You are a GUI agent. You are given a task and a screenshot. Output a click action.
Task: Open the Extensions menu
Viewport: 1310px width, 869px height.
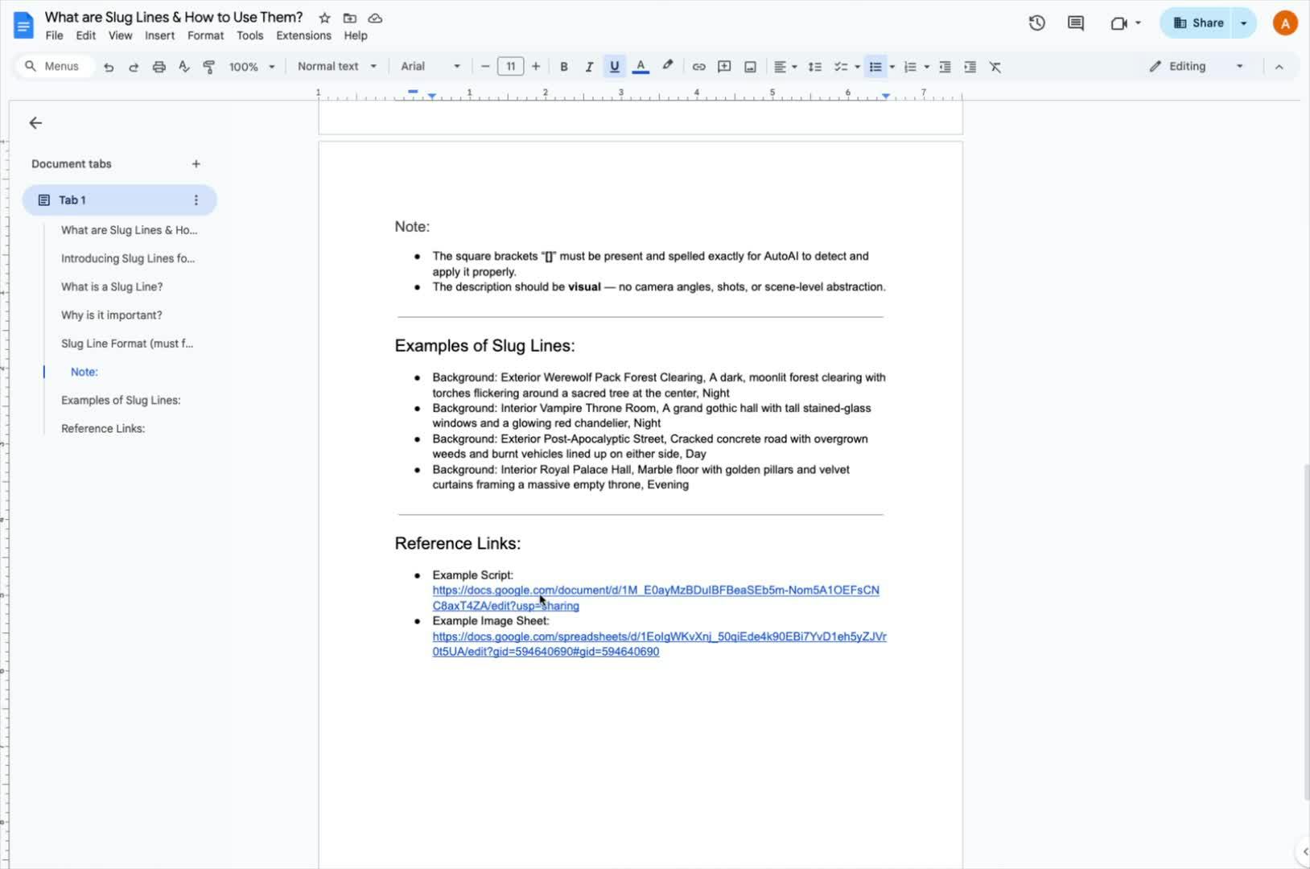(303, 35)
